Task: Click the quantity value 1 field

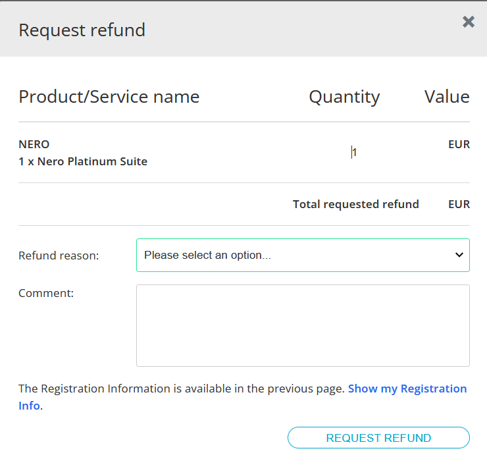Action: (354, 152)
